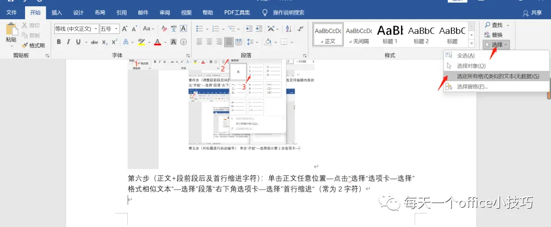Apply superscript x² formatting
Screen dimensions: 551x227
point(114,42)
